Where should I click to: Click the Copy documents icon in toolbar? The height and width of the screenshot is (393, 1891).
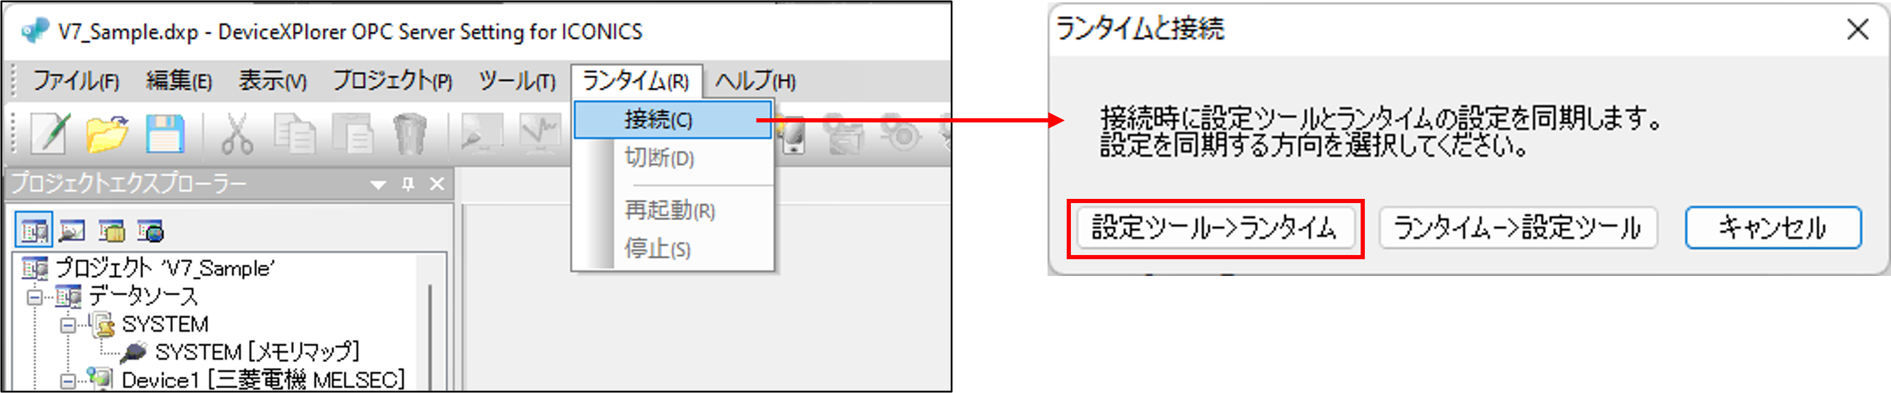pyautogui.click(x=295, y=134)
